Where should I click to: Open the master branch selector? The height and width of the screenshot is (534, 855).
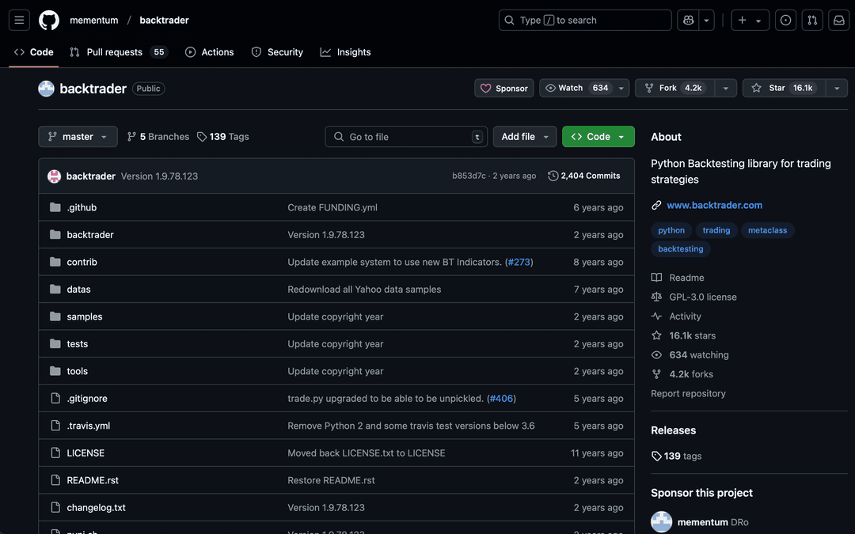(x=78, y=137)
